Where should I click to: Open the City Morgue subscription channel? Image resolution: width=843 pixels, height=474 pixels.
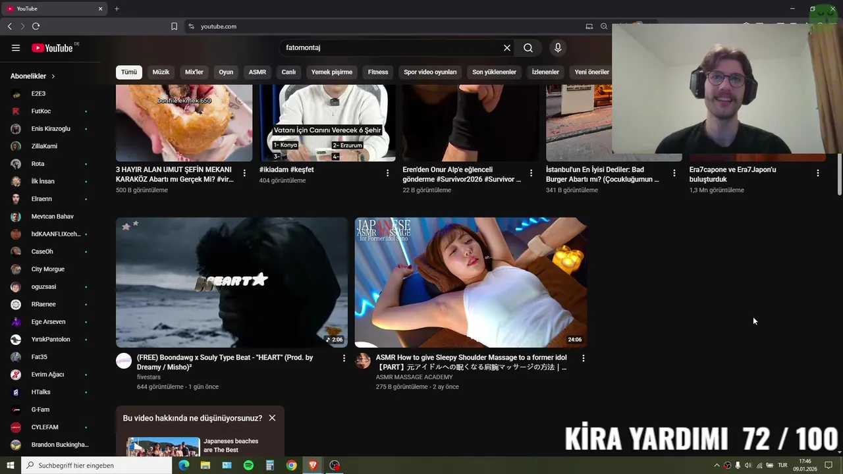(50, 269)
